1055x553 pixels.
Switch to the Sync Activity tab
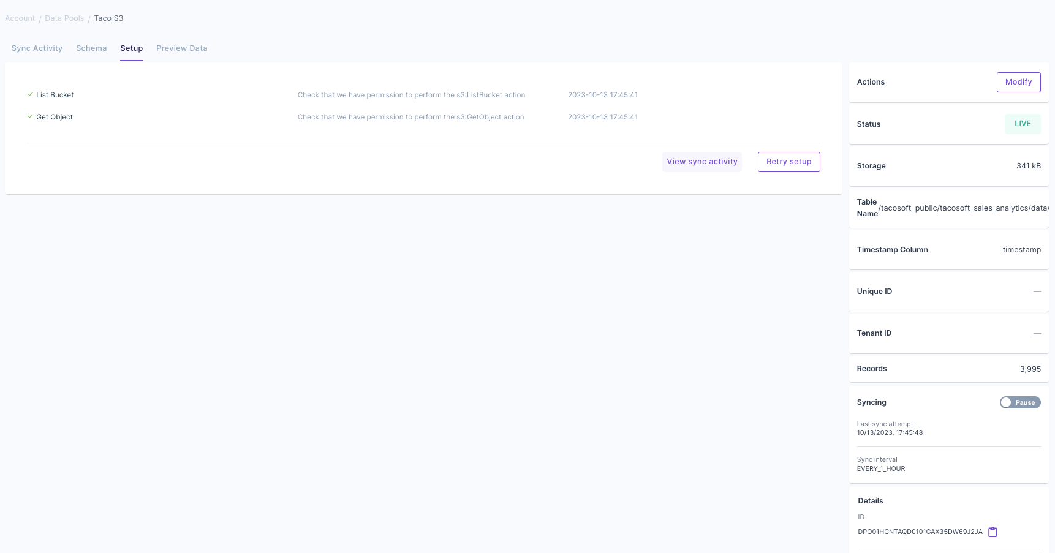point(37,48)
